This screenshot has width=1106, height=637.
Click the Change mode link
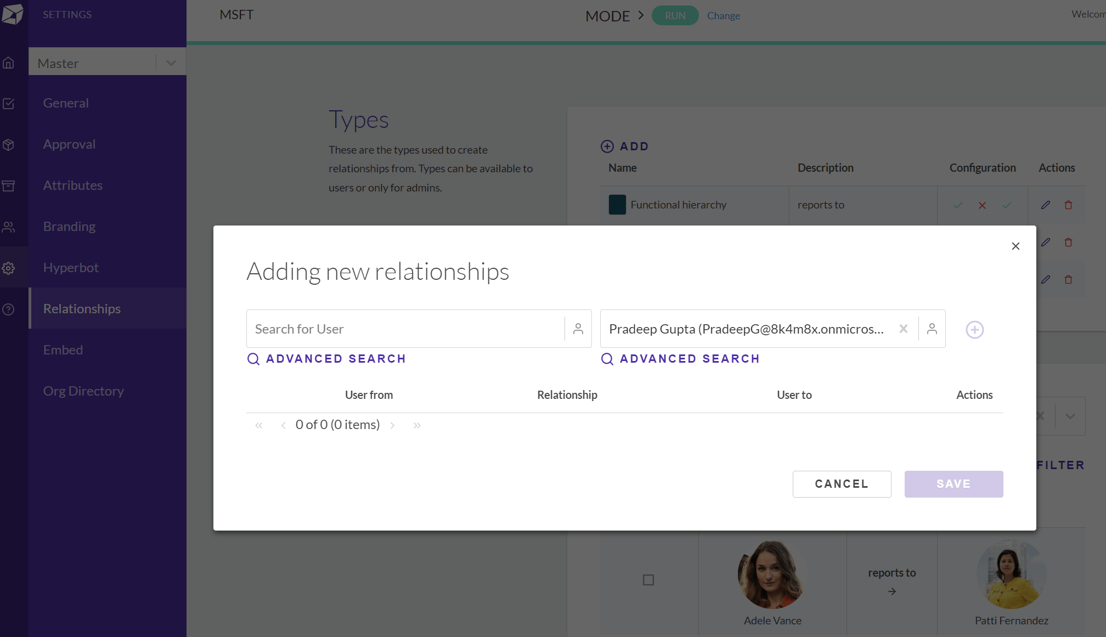723,16
